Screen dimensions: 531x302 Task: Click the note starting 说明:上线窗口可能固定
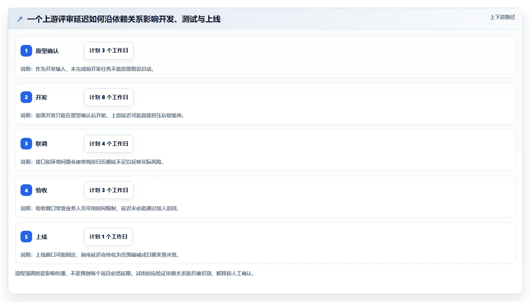click(x=100, y=255)
